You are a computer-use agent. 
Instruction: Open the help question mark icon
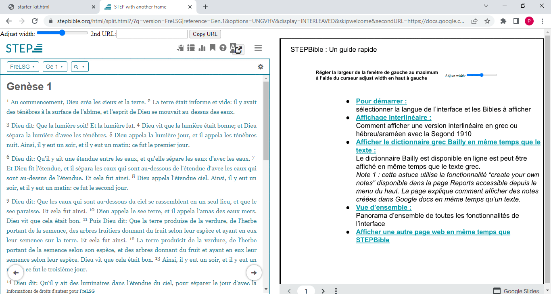tap(223, 48)
